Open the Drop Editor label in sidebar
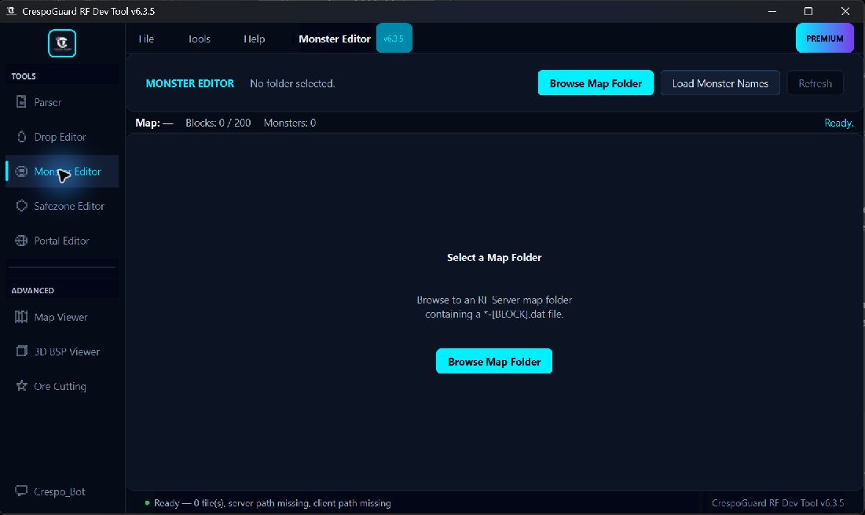The height and width of the screenshot is (515, 865). point(60,137)
